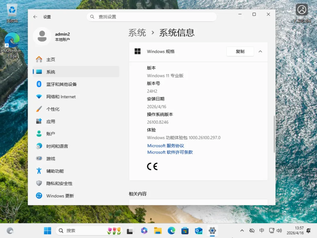
Task: Click the 了解此图片 desktop icon
Action: (x=302, y=13)
